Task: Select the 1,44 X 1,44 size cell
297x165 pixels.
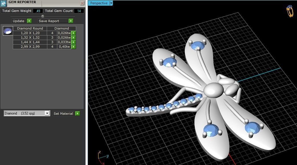Action: (x=30, y=42)
